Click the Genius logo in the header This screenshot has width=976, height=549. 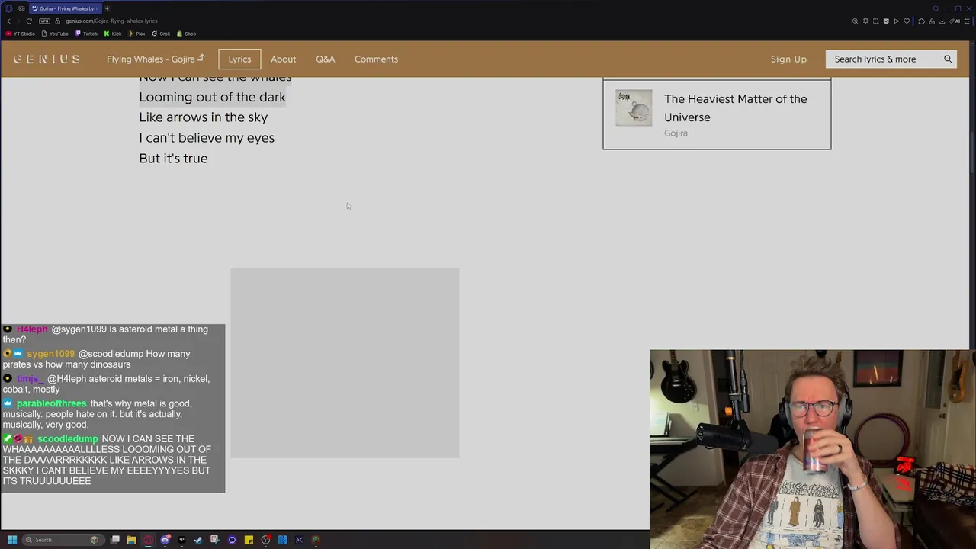pos(47,59)
